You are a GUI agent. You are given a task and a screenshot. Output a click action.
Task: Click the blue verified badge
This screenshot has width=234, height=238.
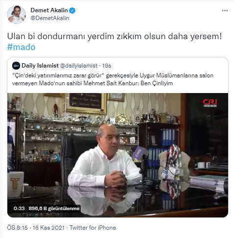(72, 10)
